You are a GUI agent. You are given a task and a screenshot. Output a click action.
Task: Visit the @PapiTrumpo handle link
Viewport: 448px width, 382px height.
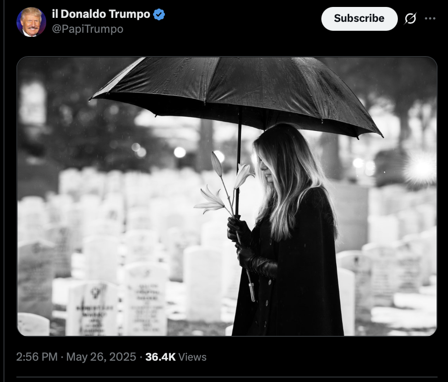click(87, 29)
